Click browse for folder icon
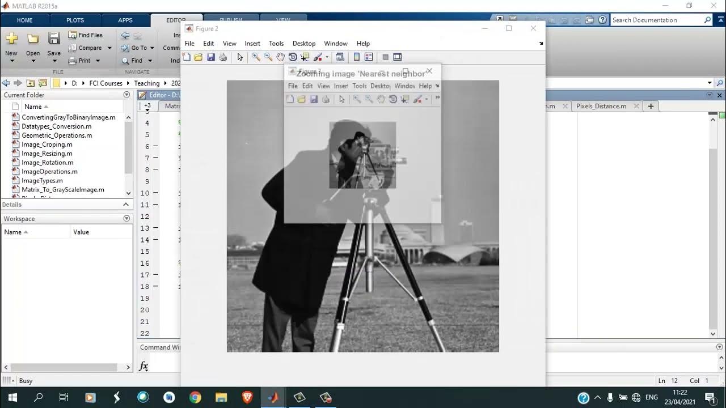This screenshot has height=408, width=726. coord(43,83)
